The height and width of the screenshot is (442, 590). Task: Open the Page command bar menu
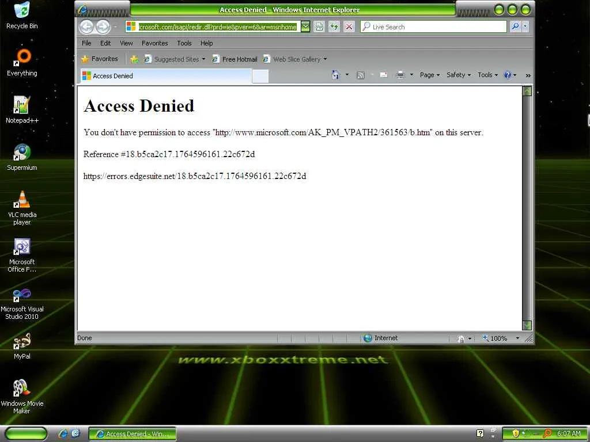[430, 75]
